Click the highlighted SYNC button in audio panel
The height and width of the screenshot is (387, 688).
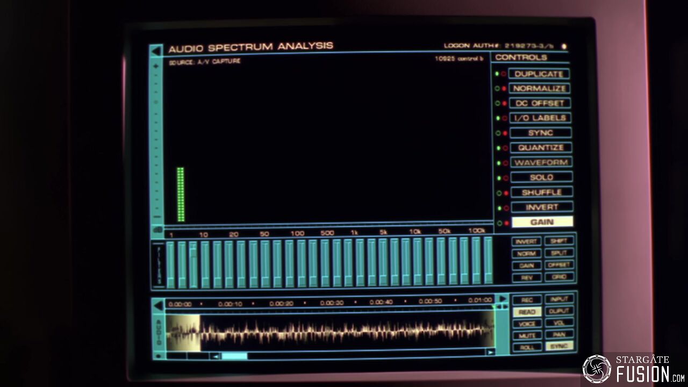560,346
